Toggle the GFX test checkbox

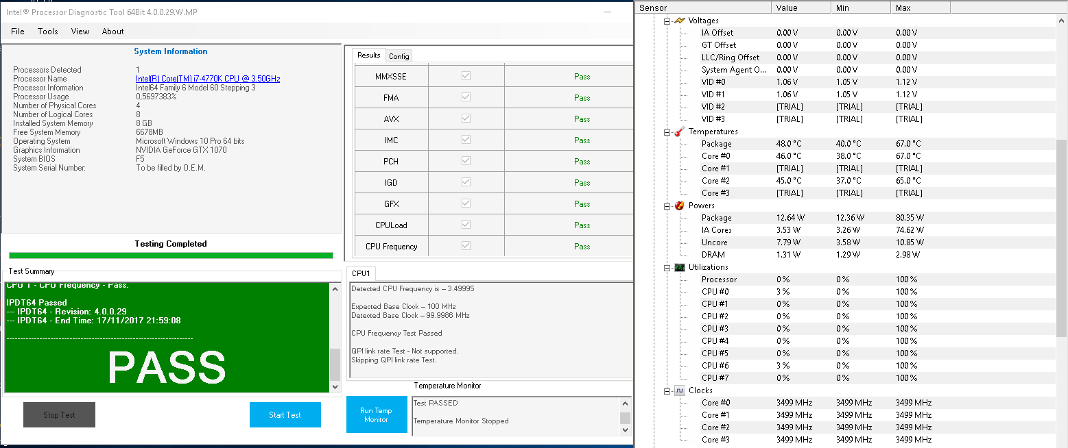click(x=466, y=203)
